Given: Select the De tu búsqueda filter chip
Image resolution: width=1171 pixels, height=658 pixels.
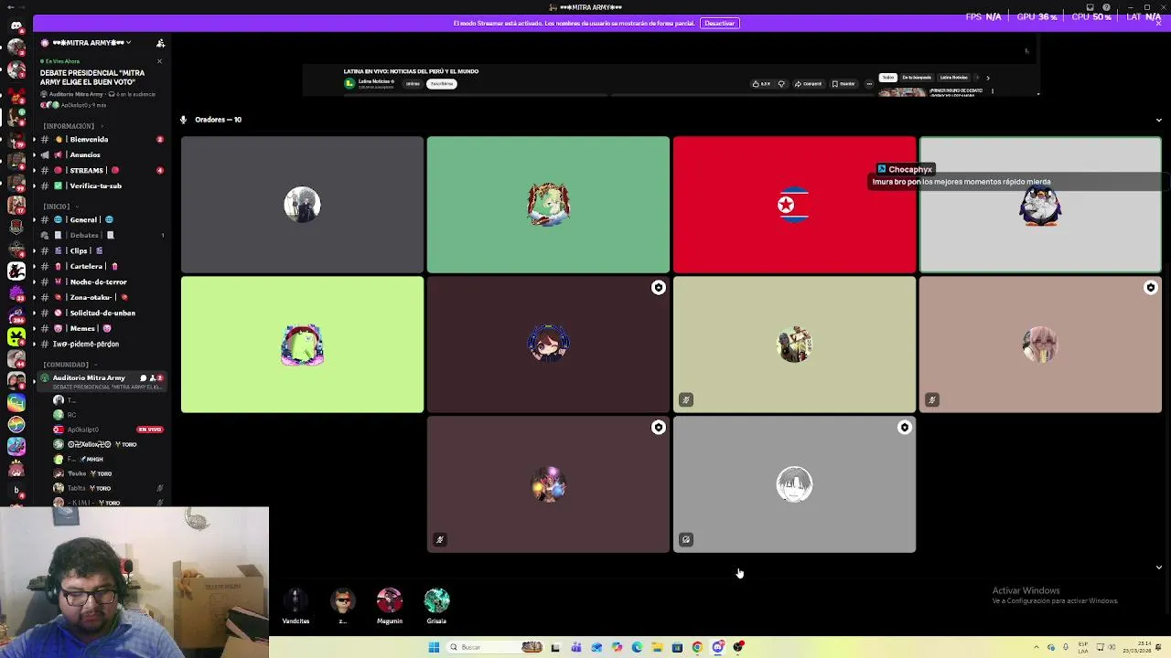Looking at the screenshot, I should tap(917, 78).
